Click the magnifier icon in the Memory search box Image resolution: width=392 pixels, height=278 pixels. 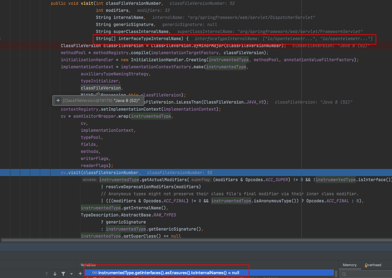[344, 274]
